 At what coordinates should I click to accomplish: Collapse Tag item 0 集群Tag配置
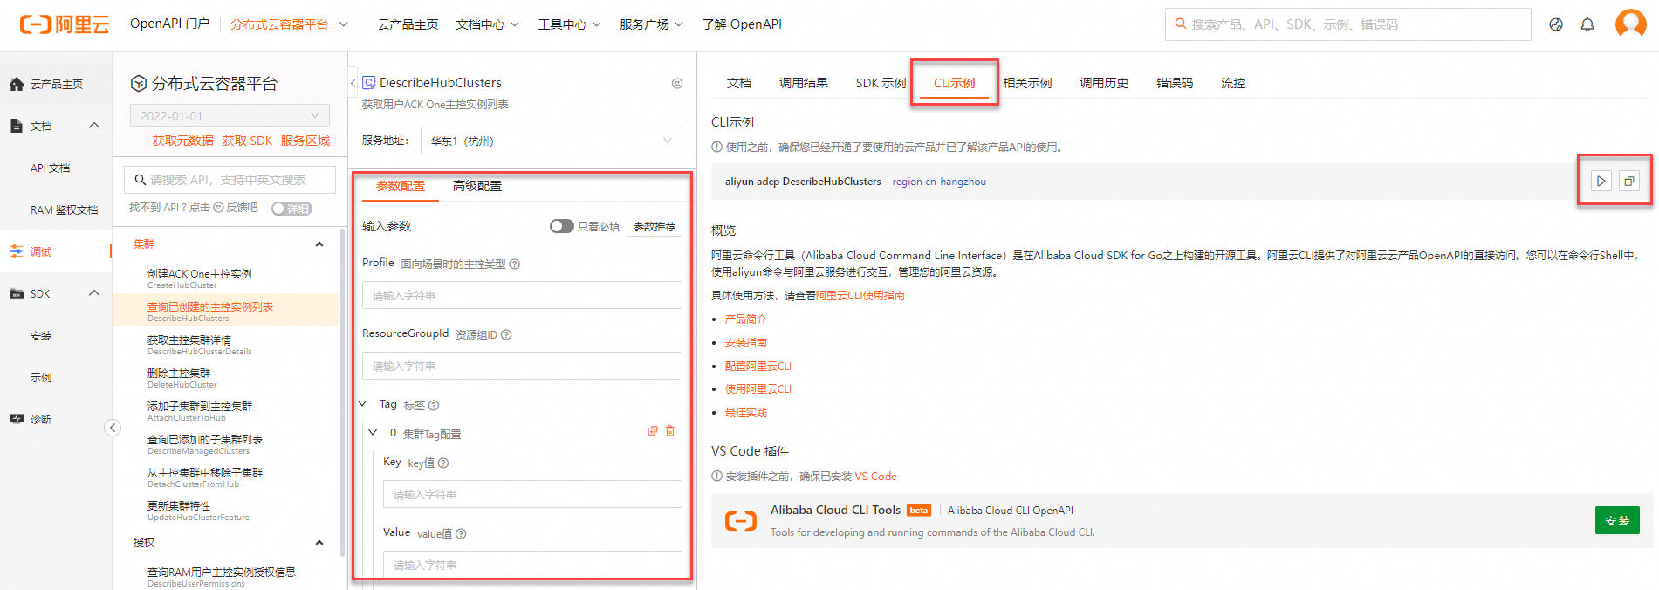coord(373,433)
